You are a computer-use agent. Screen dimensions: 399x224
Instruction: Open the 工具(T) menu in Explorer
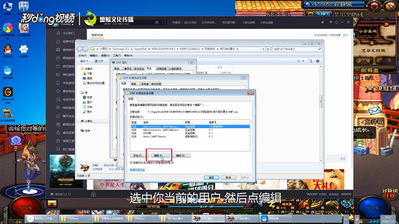(x=117, y=55)
